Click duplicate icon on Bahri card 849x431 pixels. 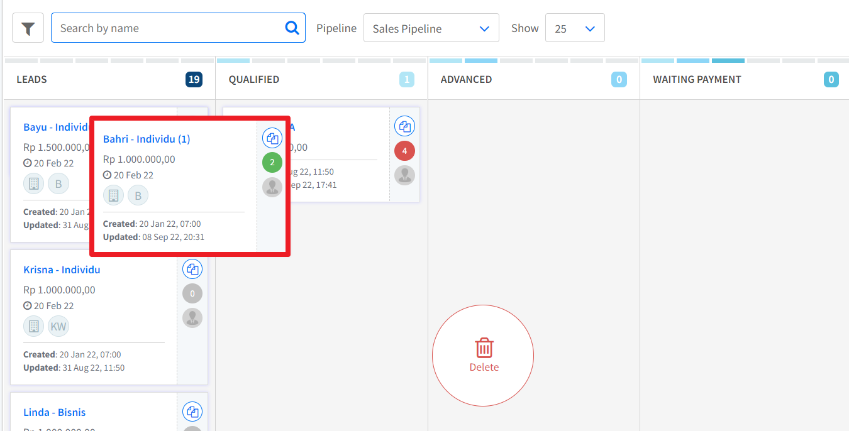click(x=272, y=138)
